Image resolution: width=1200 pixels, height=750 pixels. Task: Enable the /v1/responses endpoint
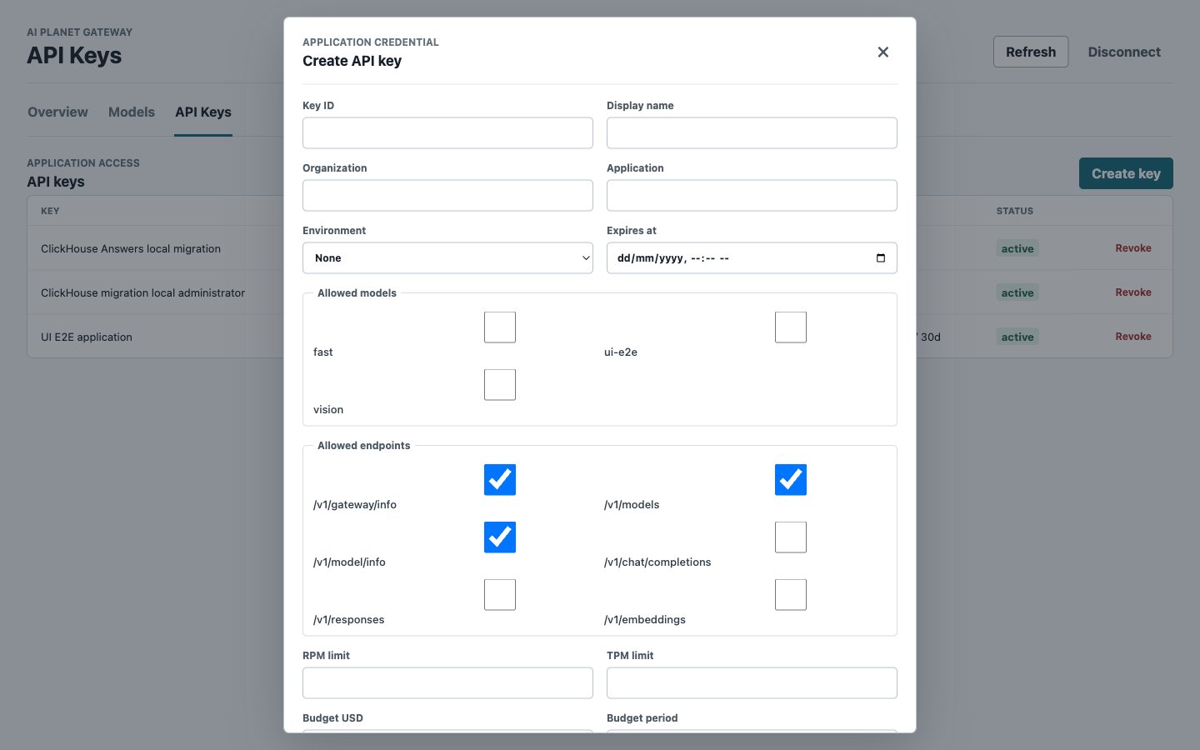tap(500, 595)
